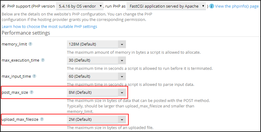The height and width of the screenshot is (132, 261).
Task: Toggle the PHP support checkbox
Action: click(x=4, y=6)
